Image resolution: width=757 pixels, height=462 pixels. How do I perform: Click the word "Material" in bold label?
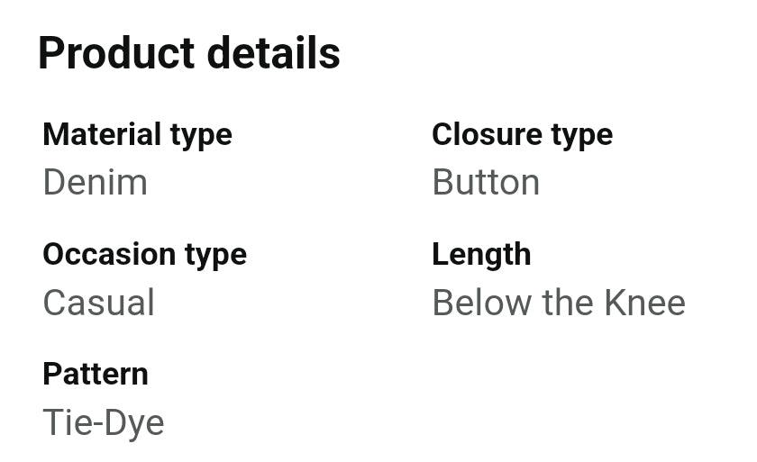point(102,135)
